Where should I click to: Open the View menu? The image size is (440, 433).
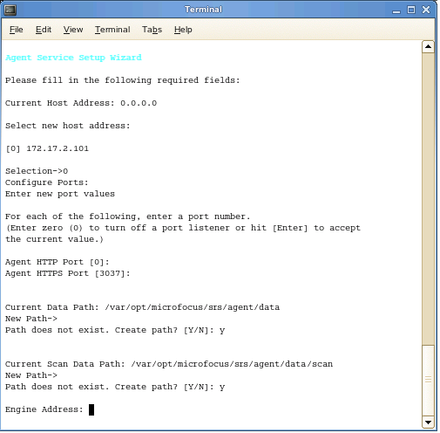pyautogui.click(x=73, y=30)
